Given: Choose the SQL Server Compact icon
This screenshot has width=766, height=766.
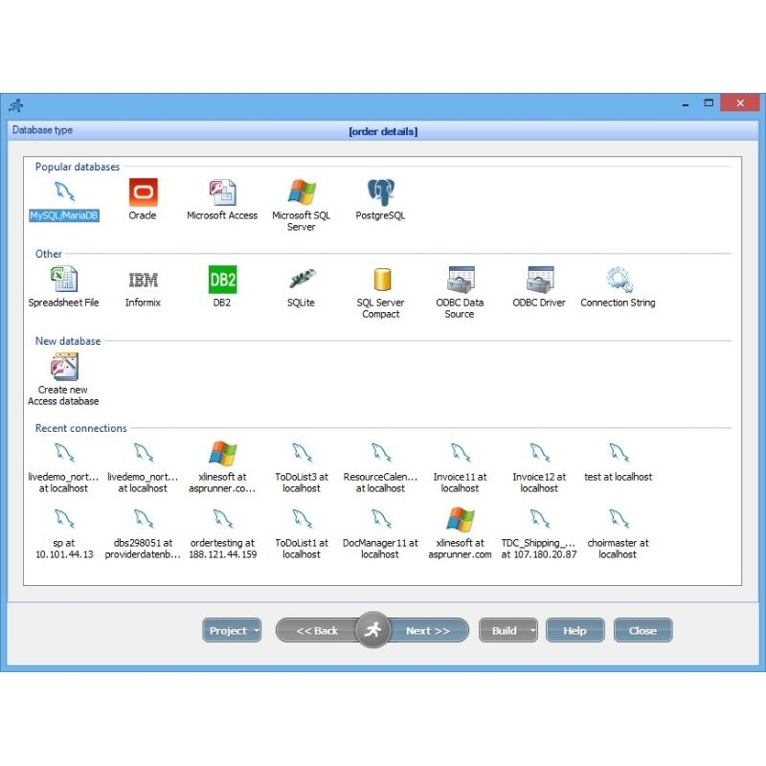Looking at the screenshot, I should pos(382,280).
